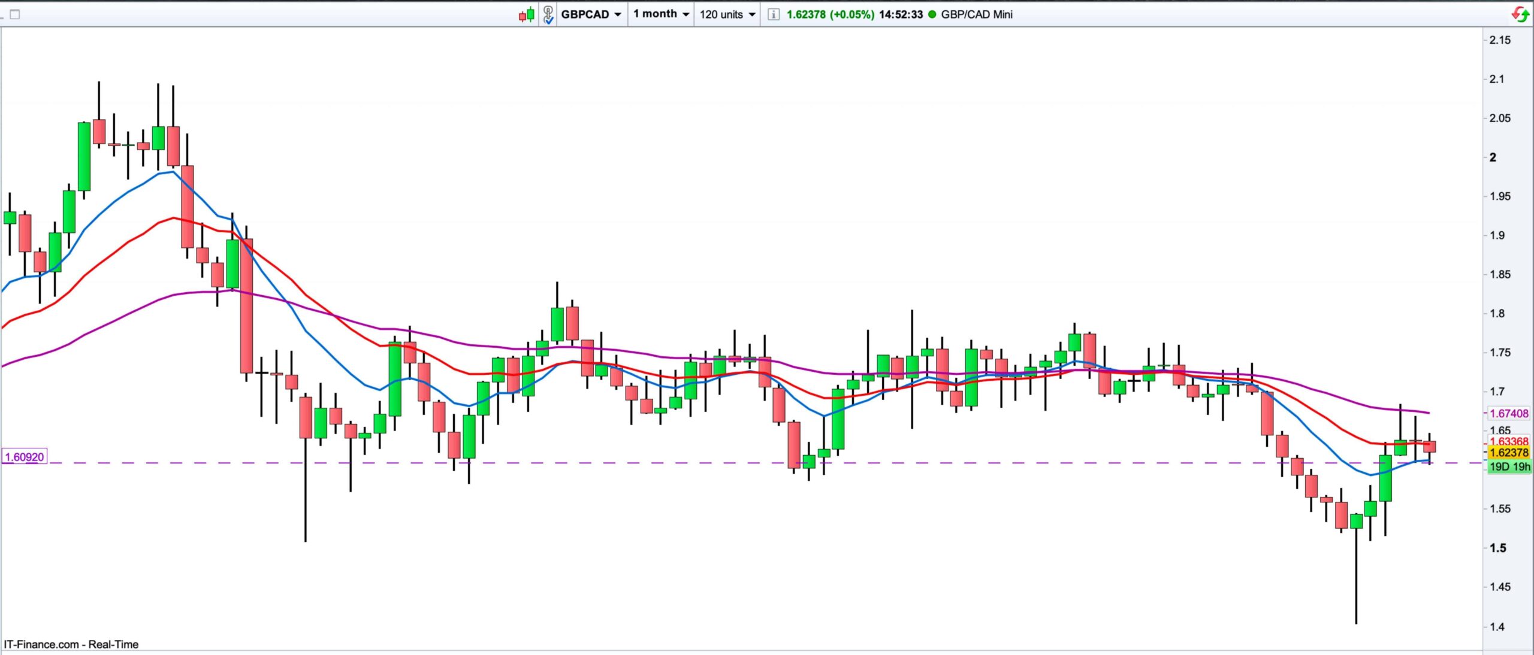
Task: Click the red-green refresh icon at top right
Action: [1520, 14]
